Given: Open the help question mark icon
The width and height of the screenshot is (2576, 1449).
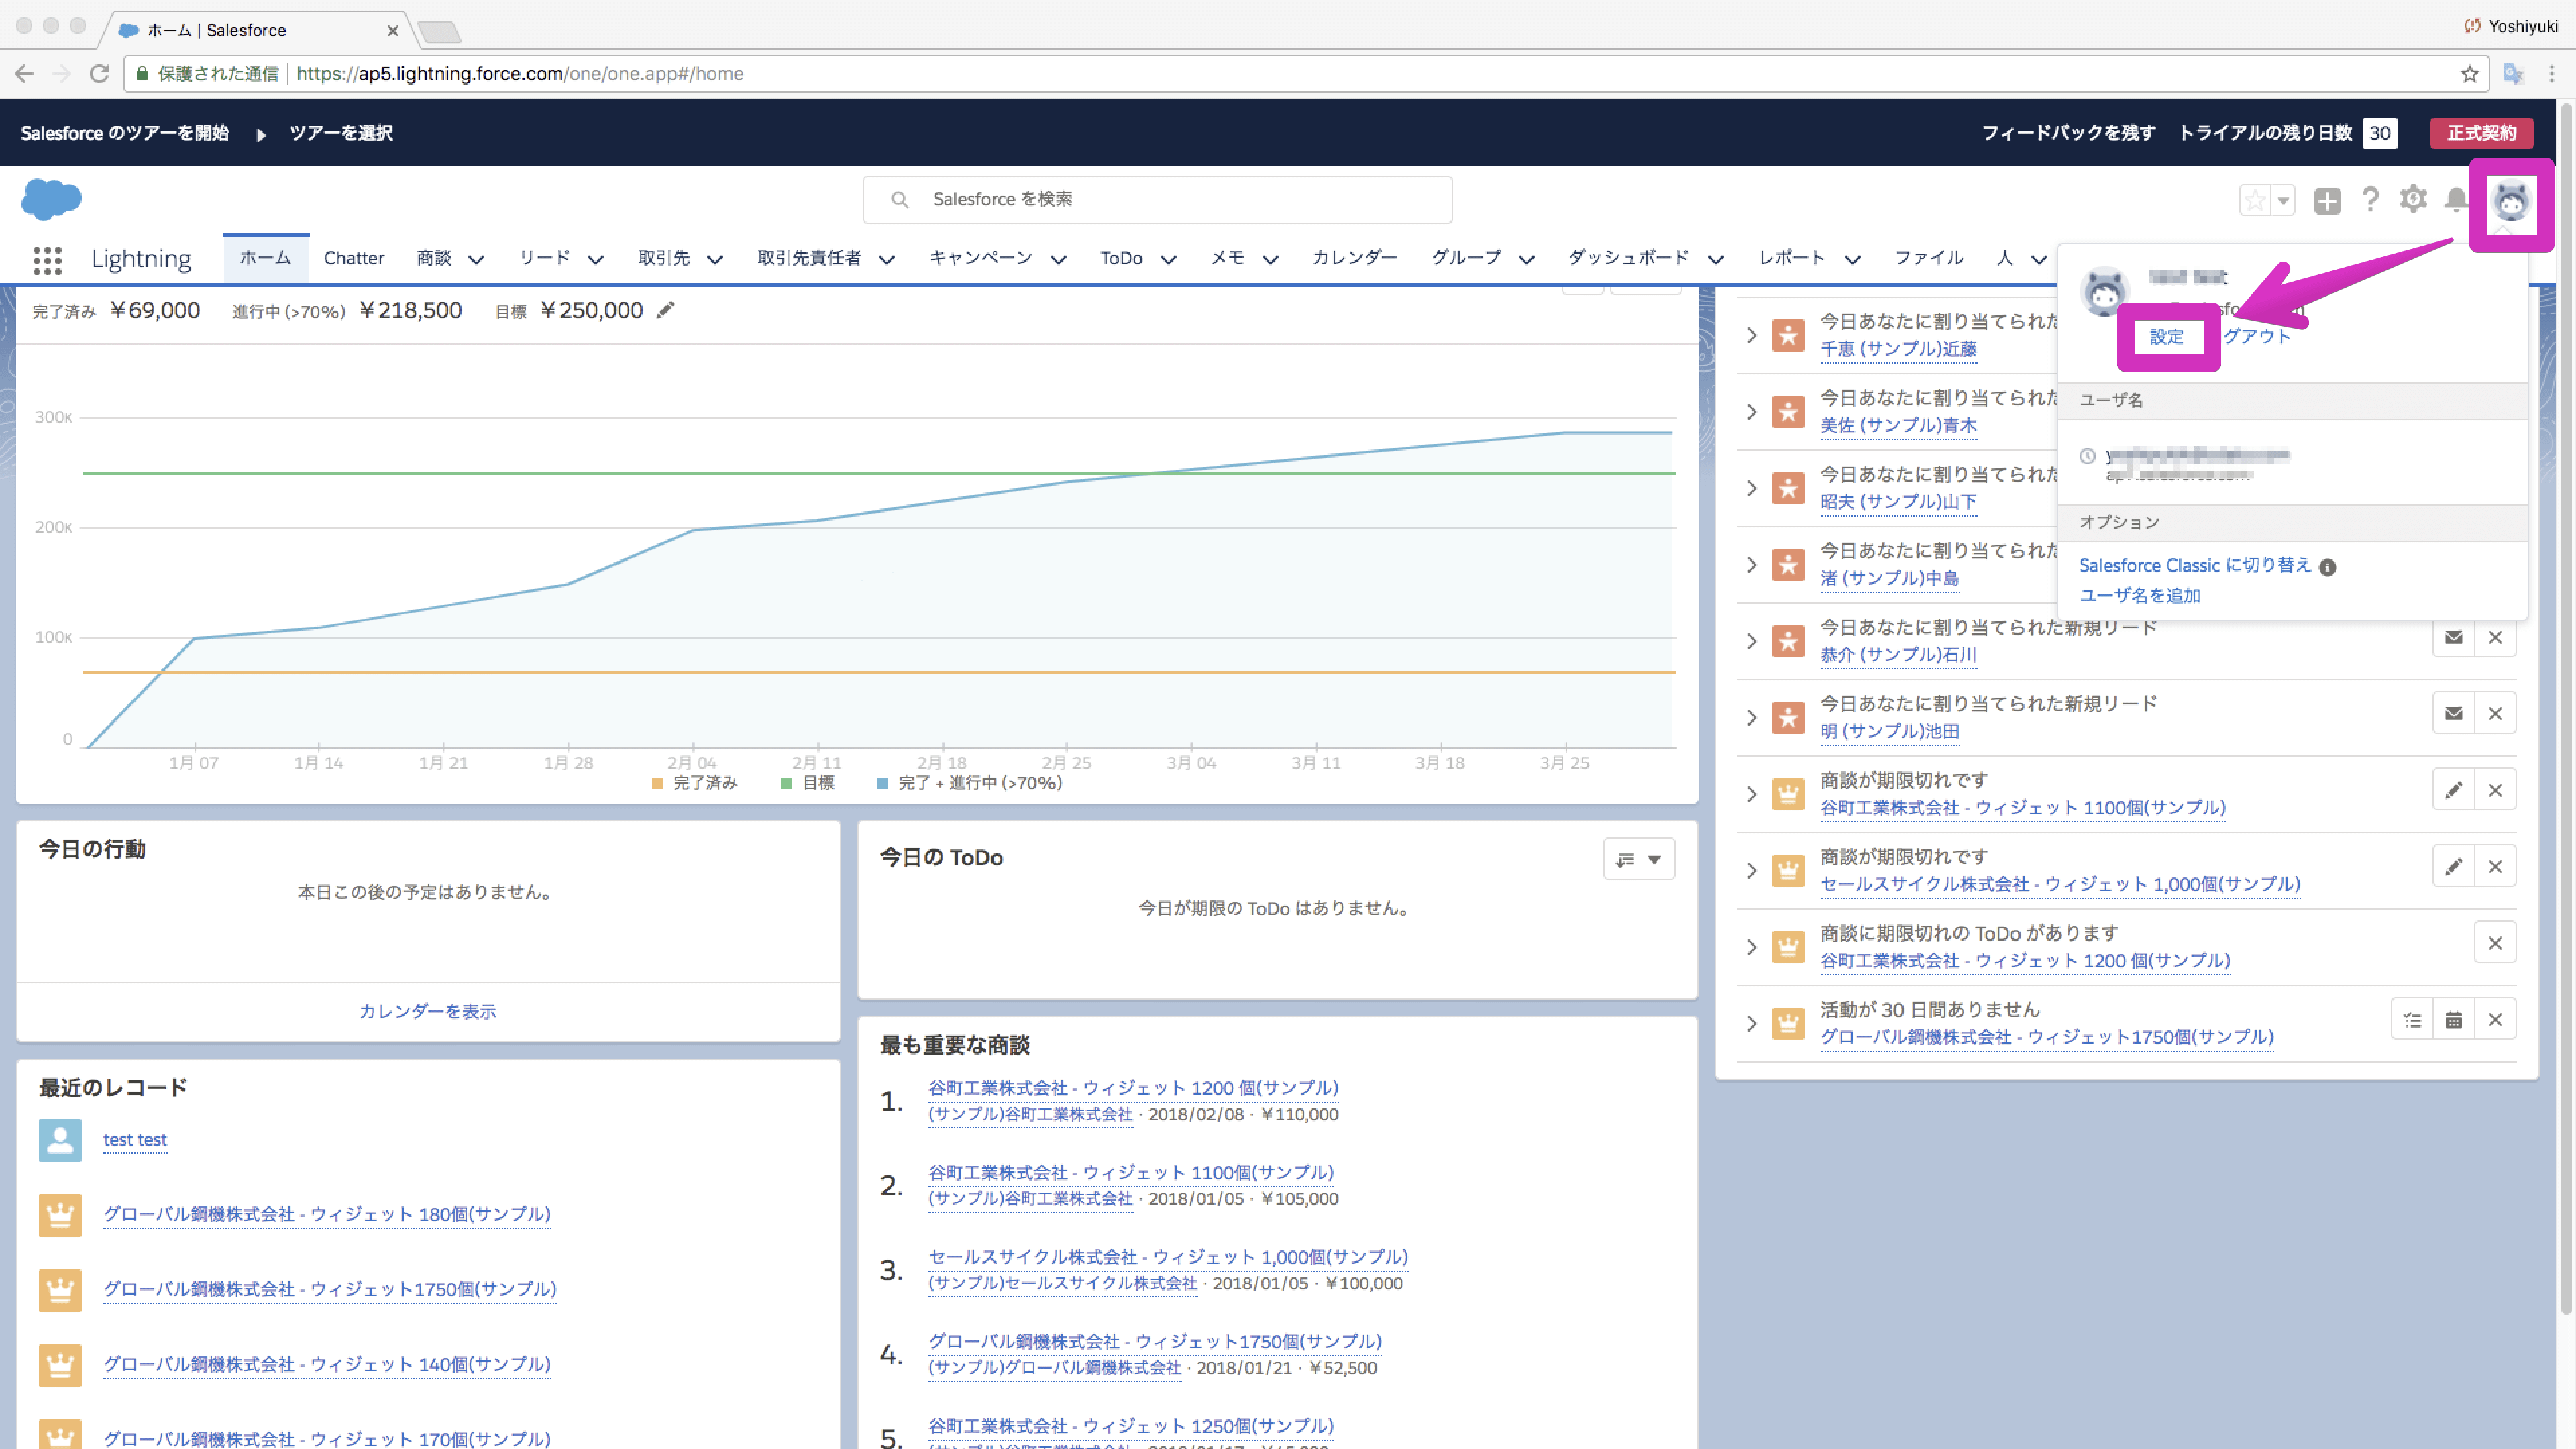Looking at the screenshot, I should (2369, 199).
